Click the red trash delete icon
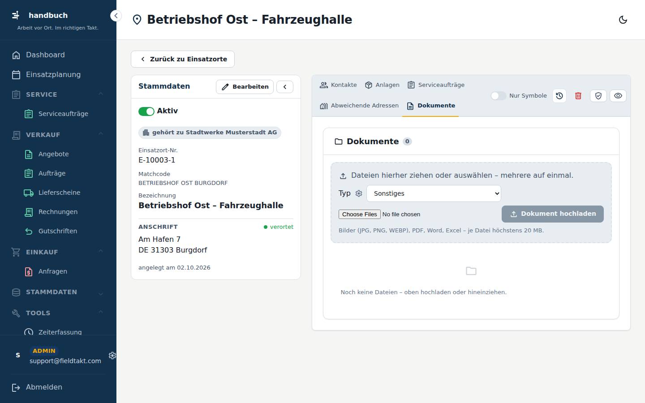Viewport: 645px width, 403px height. pyautogui.click(x=578, y=96)
